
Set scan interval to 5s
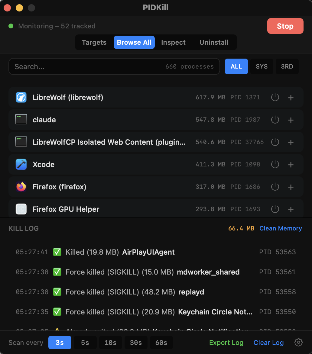pyautogui.click(x=85, y=343)
